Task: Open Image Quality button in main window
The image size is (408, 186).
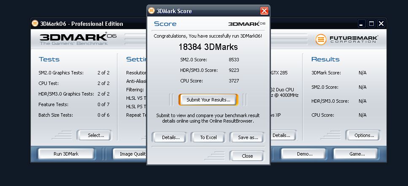Action: click(130, 154)
